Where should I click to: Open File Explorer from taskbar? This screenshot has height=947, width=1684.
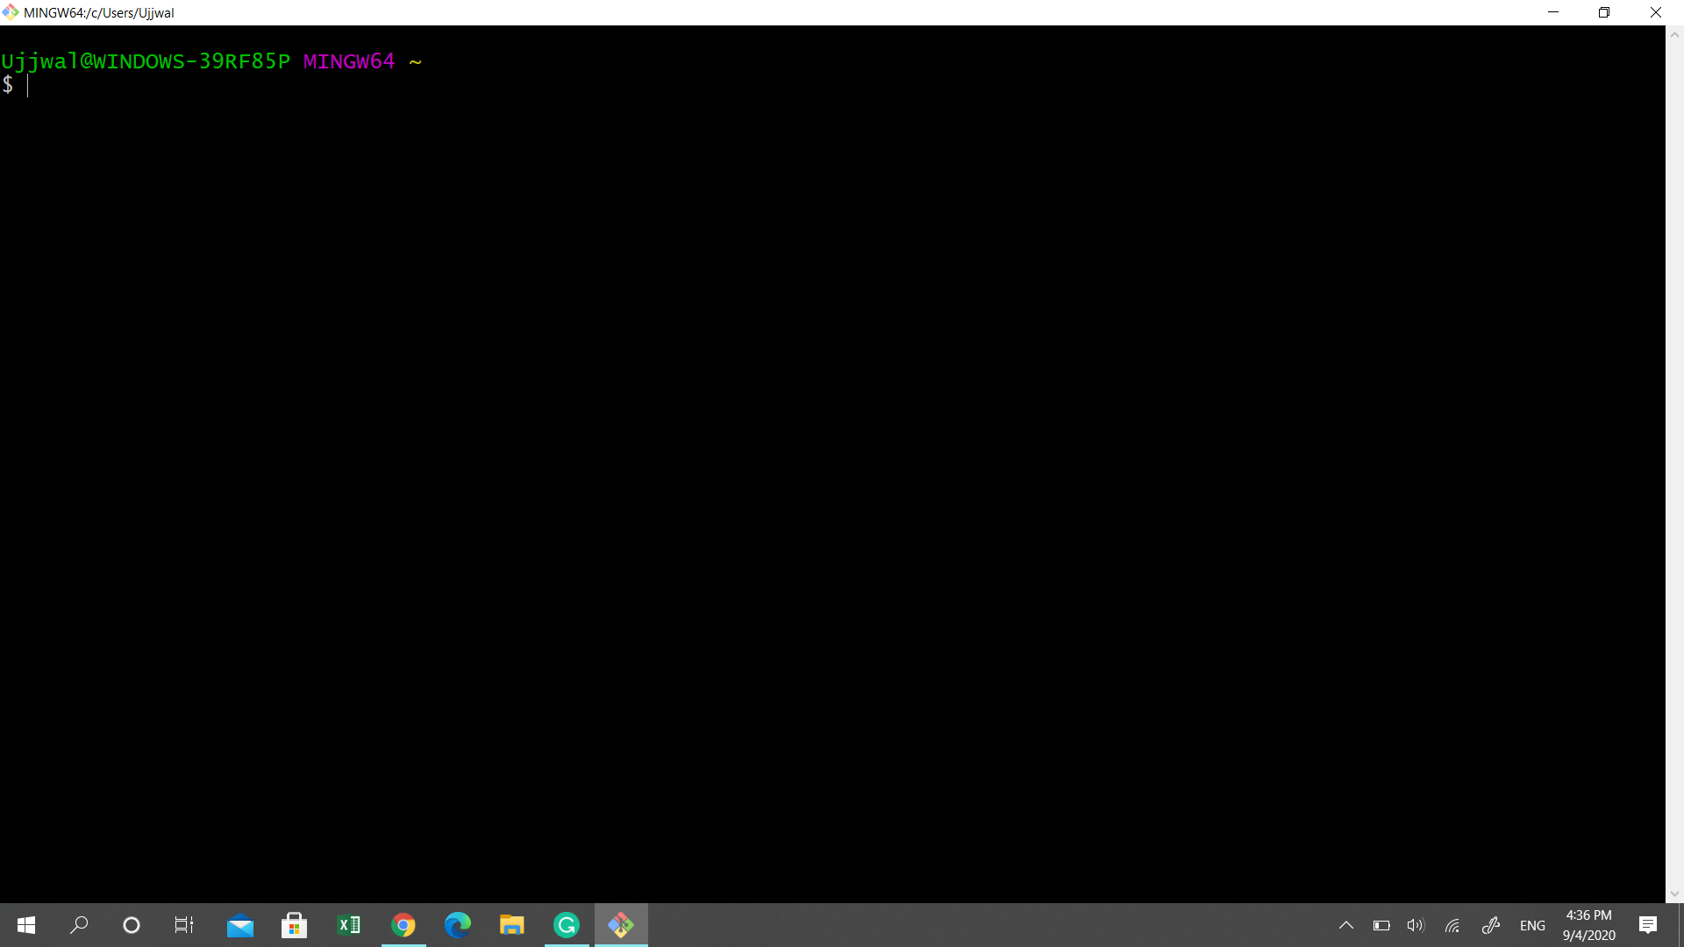point(512,925)
